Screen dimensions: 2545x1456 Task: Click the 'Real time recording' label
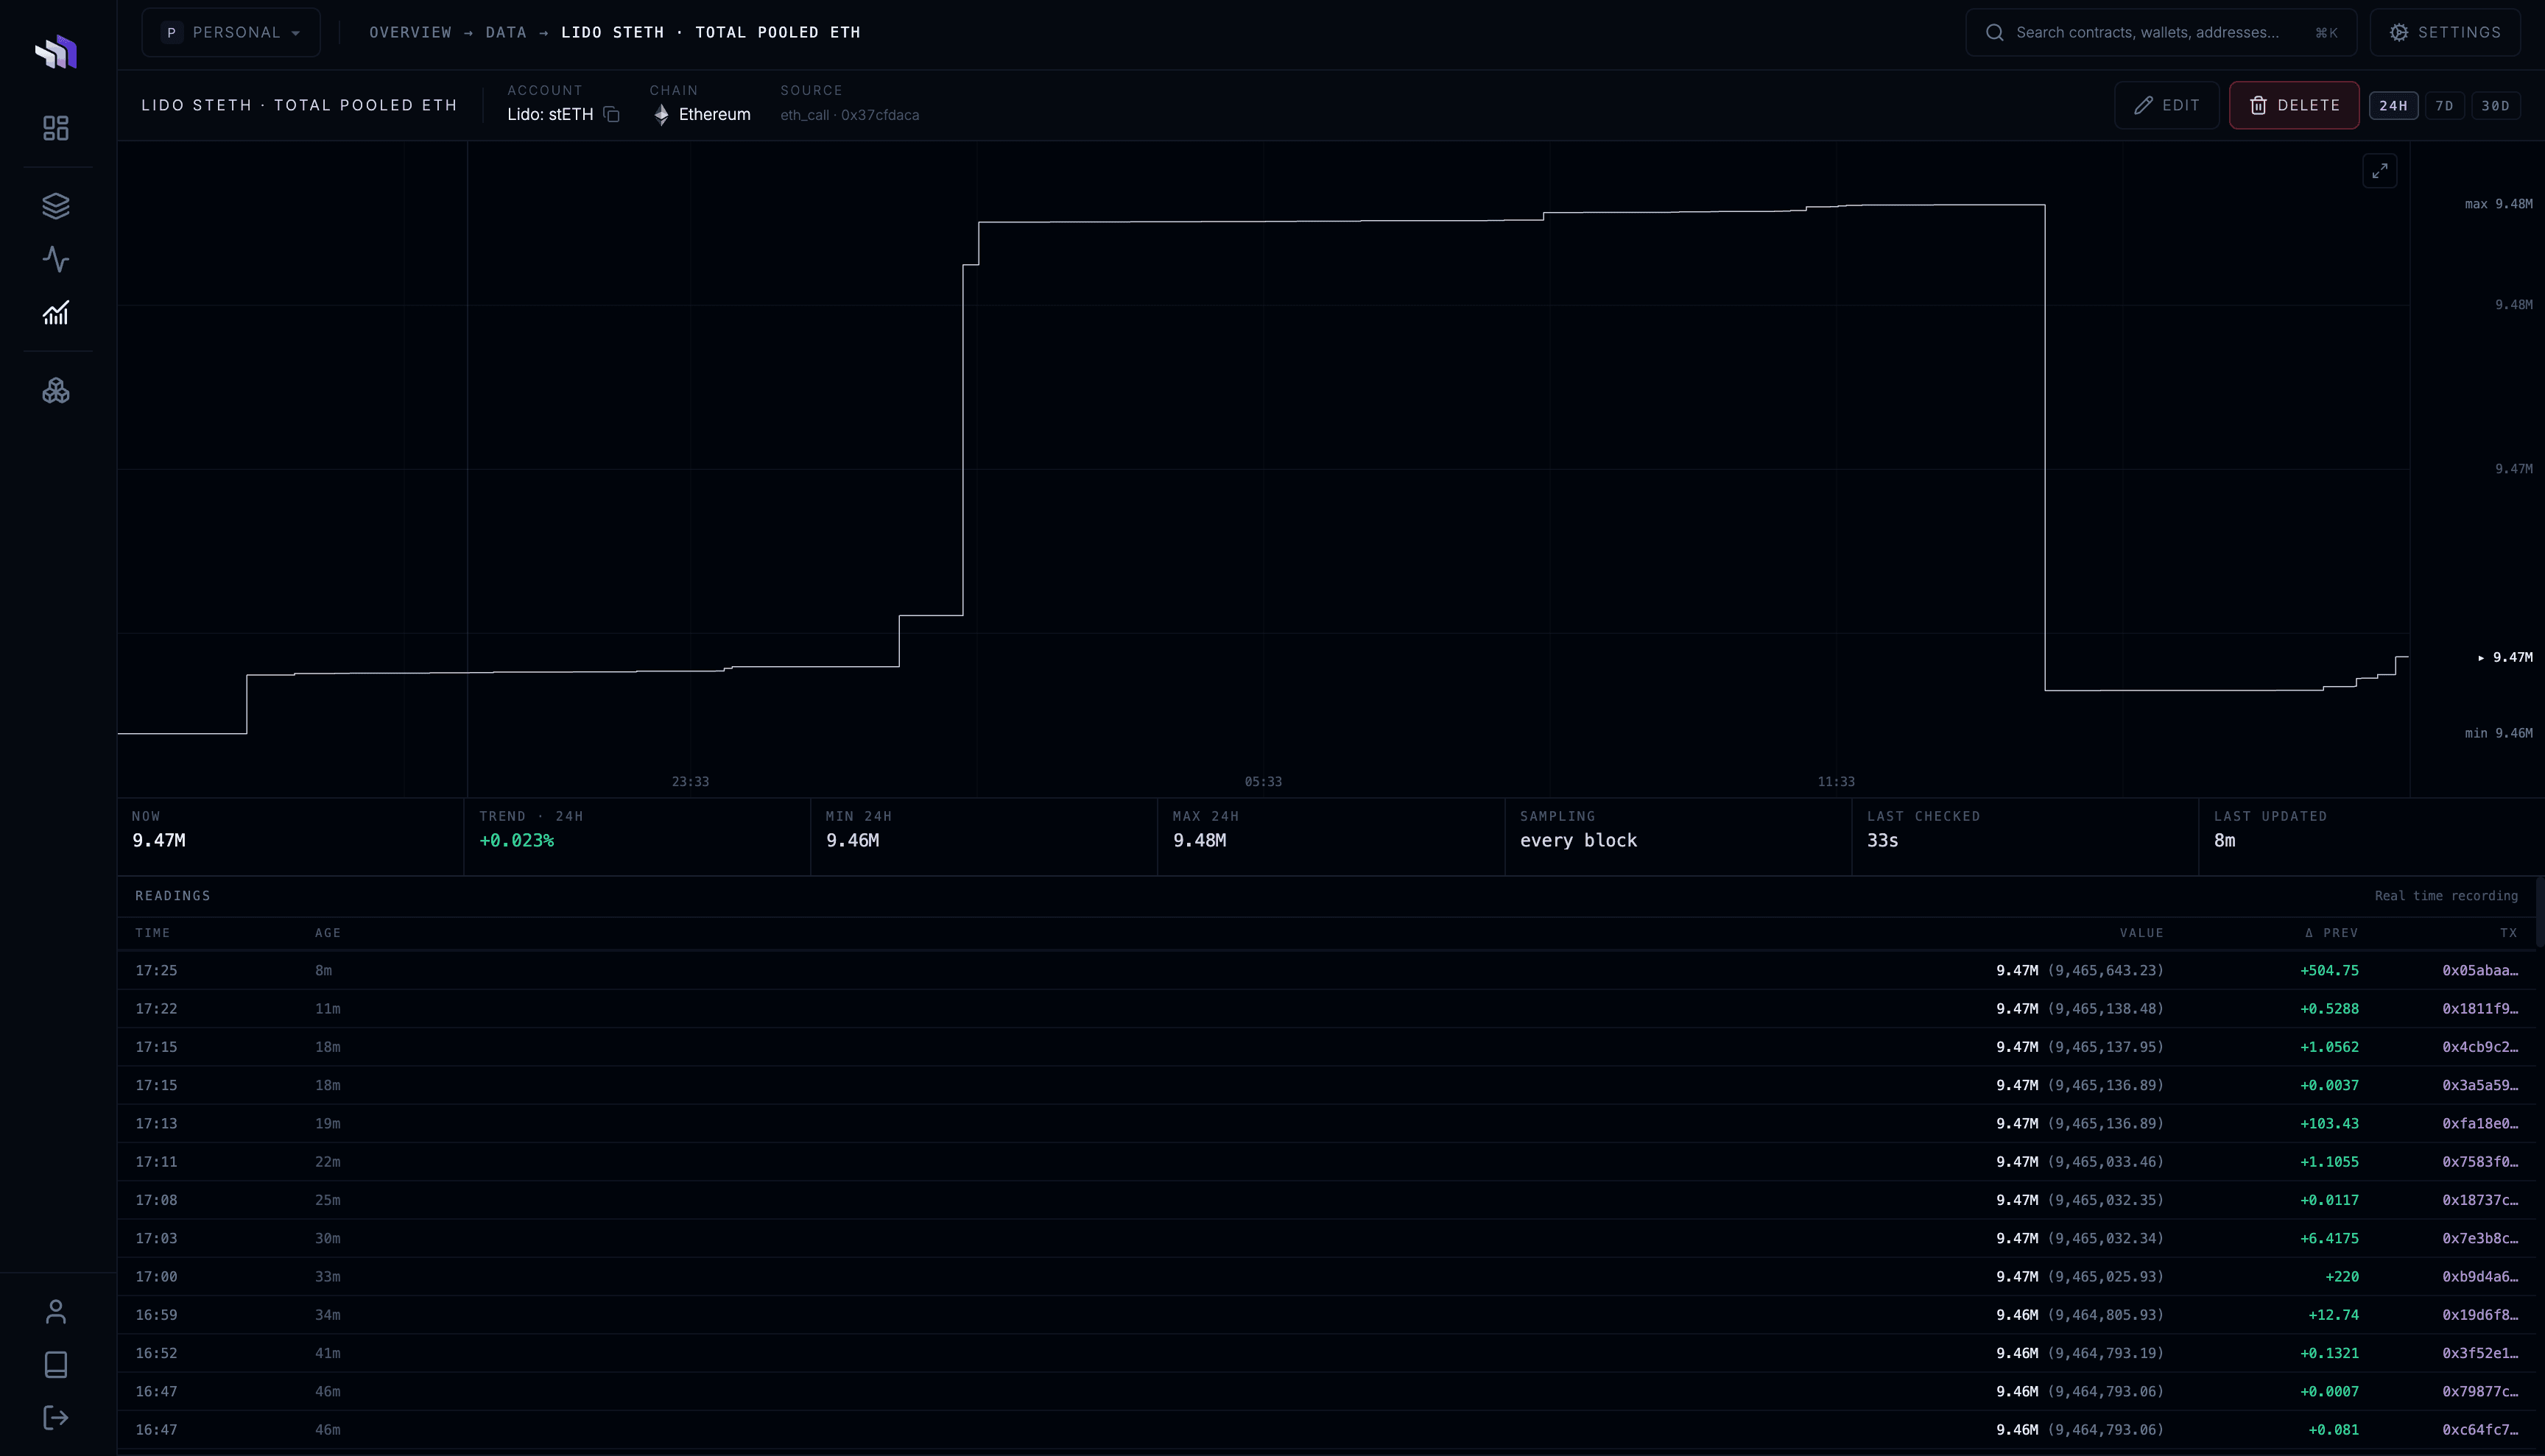click(x=2446, y=896)
